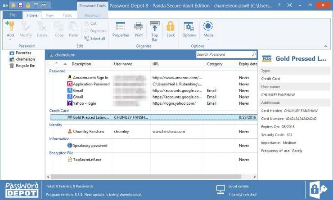Image resolution: width=333 pixels, height=200 pixels.
Task: Click the options icon in quick access toolbar
Action: pyautogui.click(x=44, y=5)
